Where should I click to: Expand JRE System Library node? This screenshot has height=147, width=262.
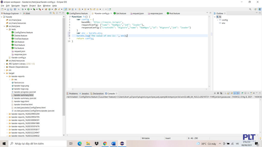(4, 64)
